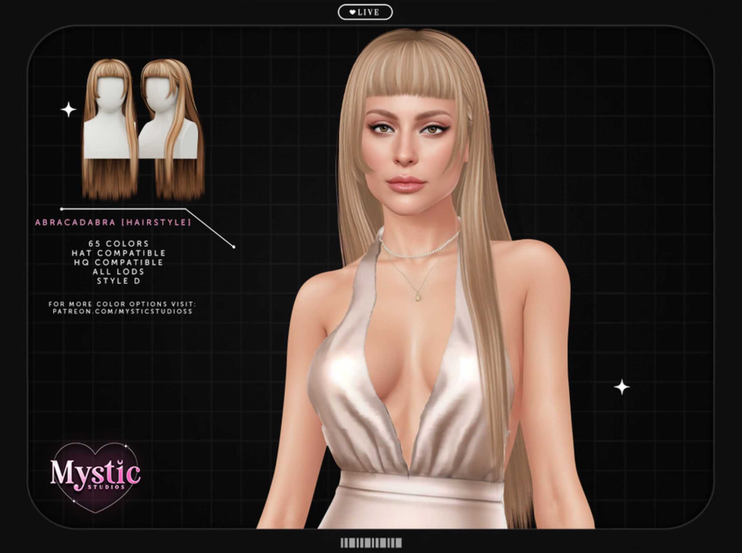The image size is (742, 553).
Task: Click the Hat Compatible label
Action: [119, 253]
